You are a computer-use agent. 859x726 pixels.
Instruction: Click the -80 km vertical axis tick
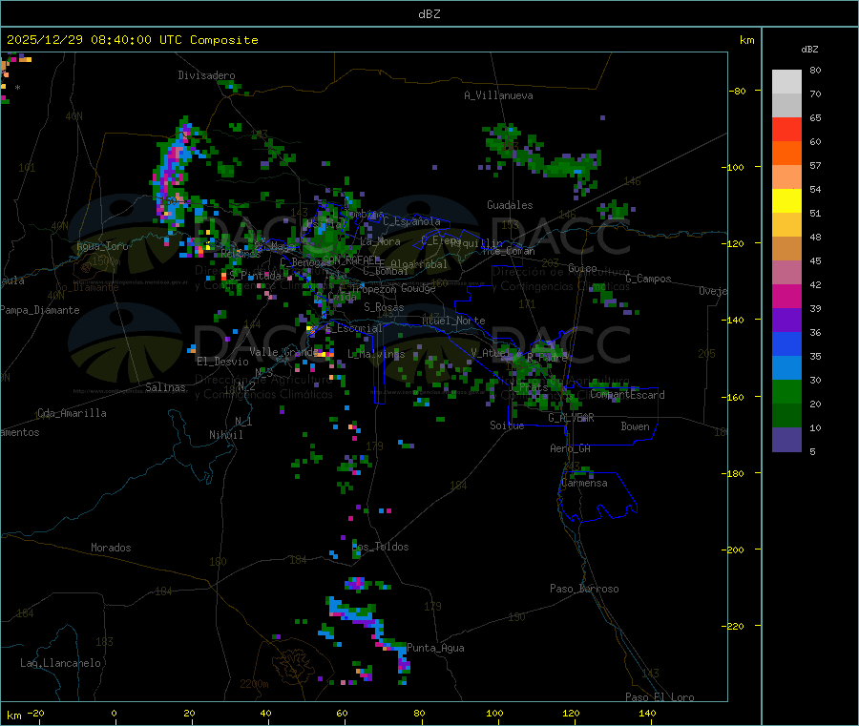[738, 91]
